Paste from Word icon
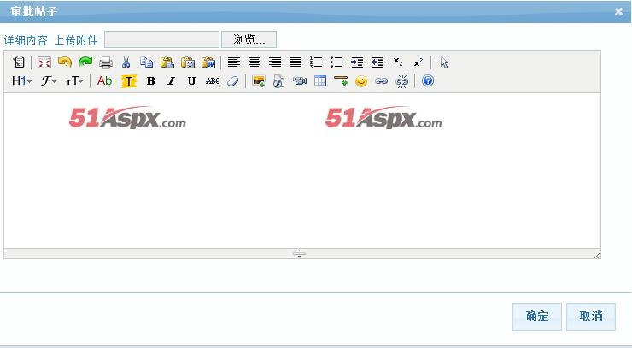The image size is (632, 348). click(208, 62)
